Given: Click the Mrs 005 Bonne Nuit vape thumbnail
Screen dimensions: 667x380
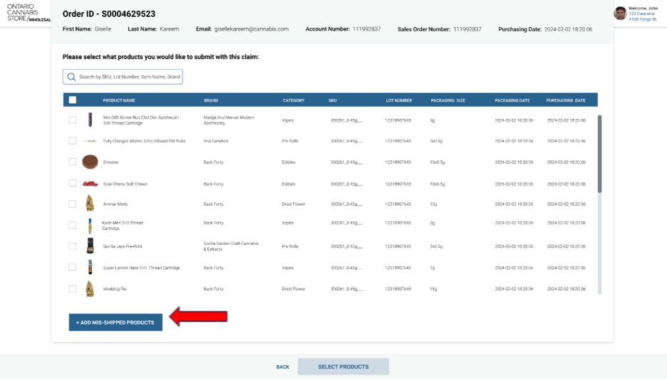Looking at the screenshot, I should 91,120.
